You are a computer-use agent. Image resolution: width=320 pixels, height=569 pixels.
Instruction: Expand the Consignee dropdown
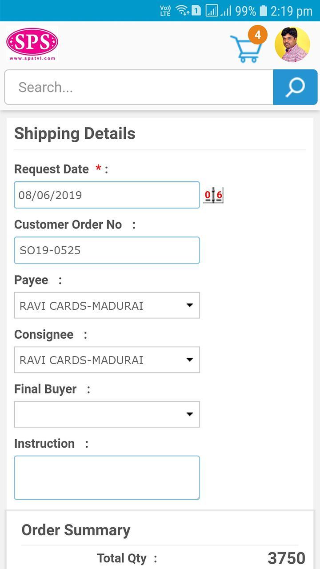(107, 360)
